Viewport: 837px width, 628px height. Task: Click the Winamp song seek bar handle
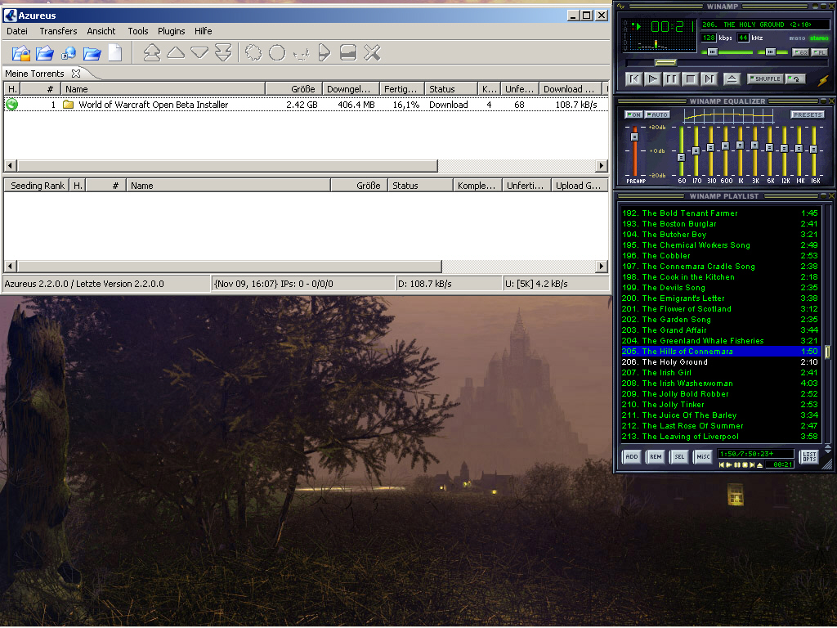coord(666,62)
